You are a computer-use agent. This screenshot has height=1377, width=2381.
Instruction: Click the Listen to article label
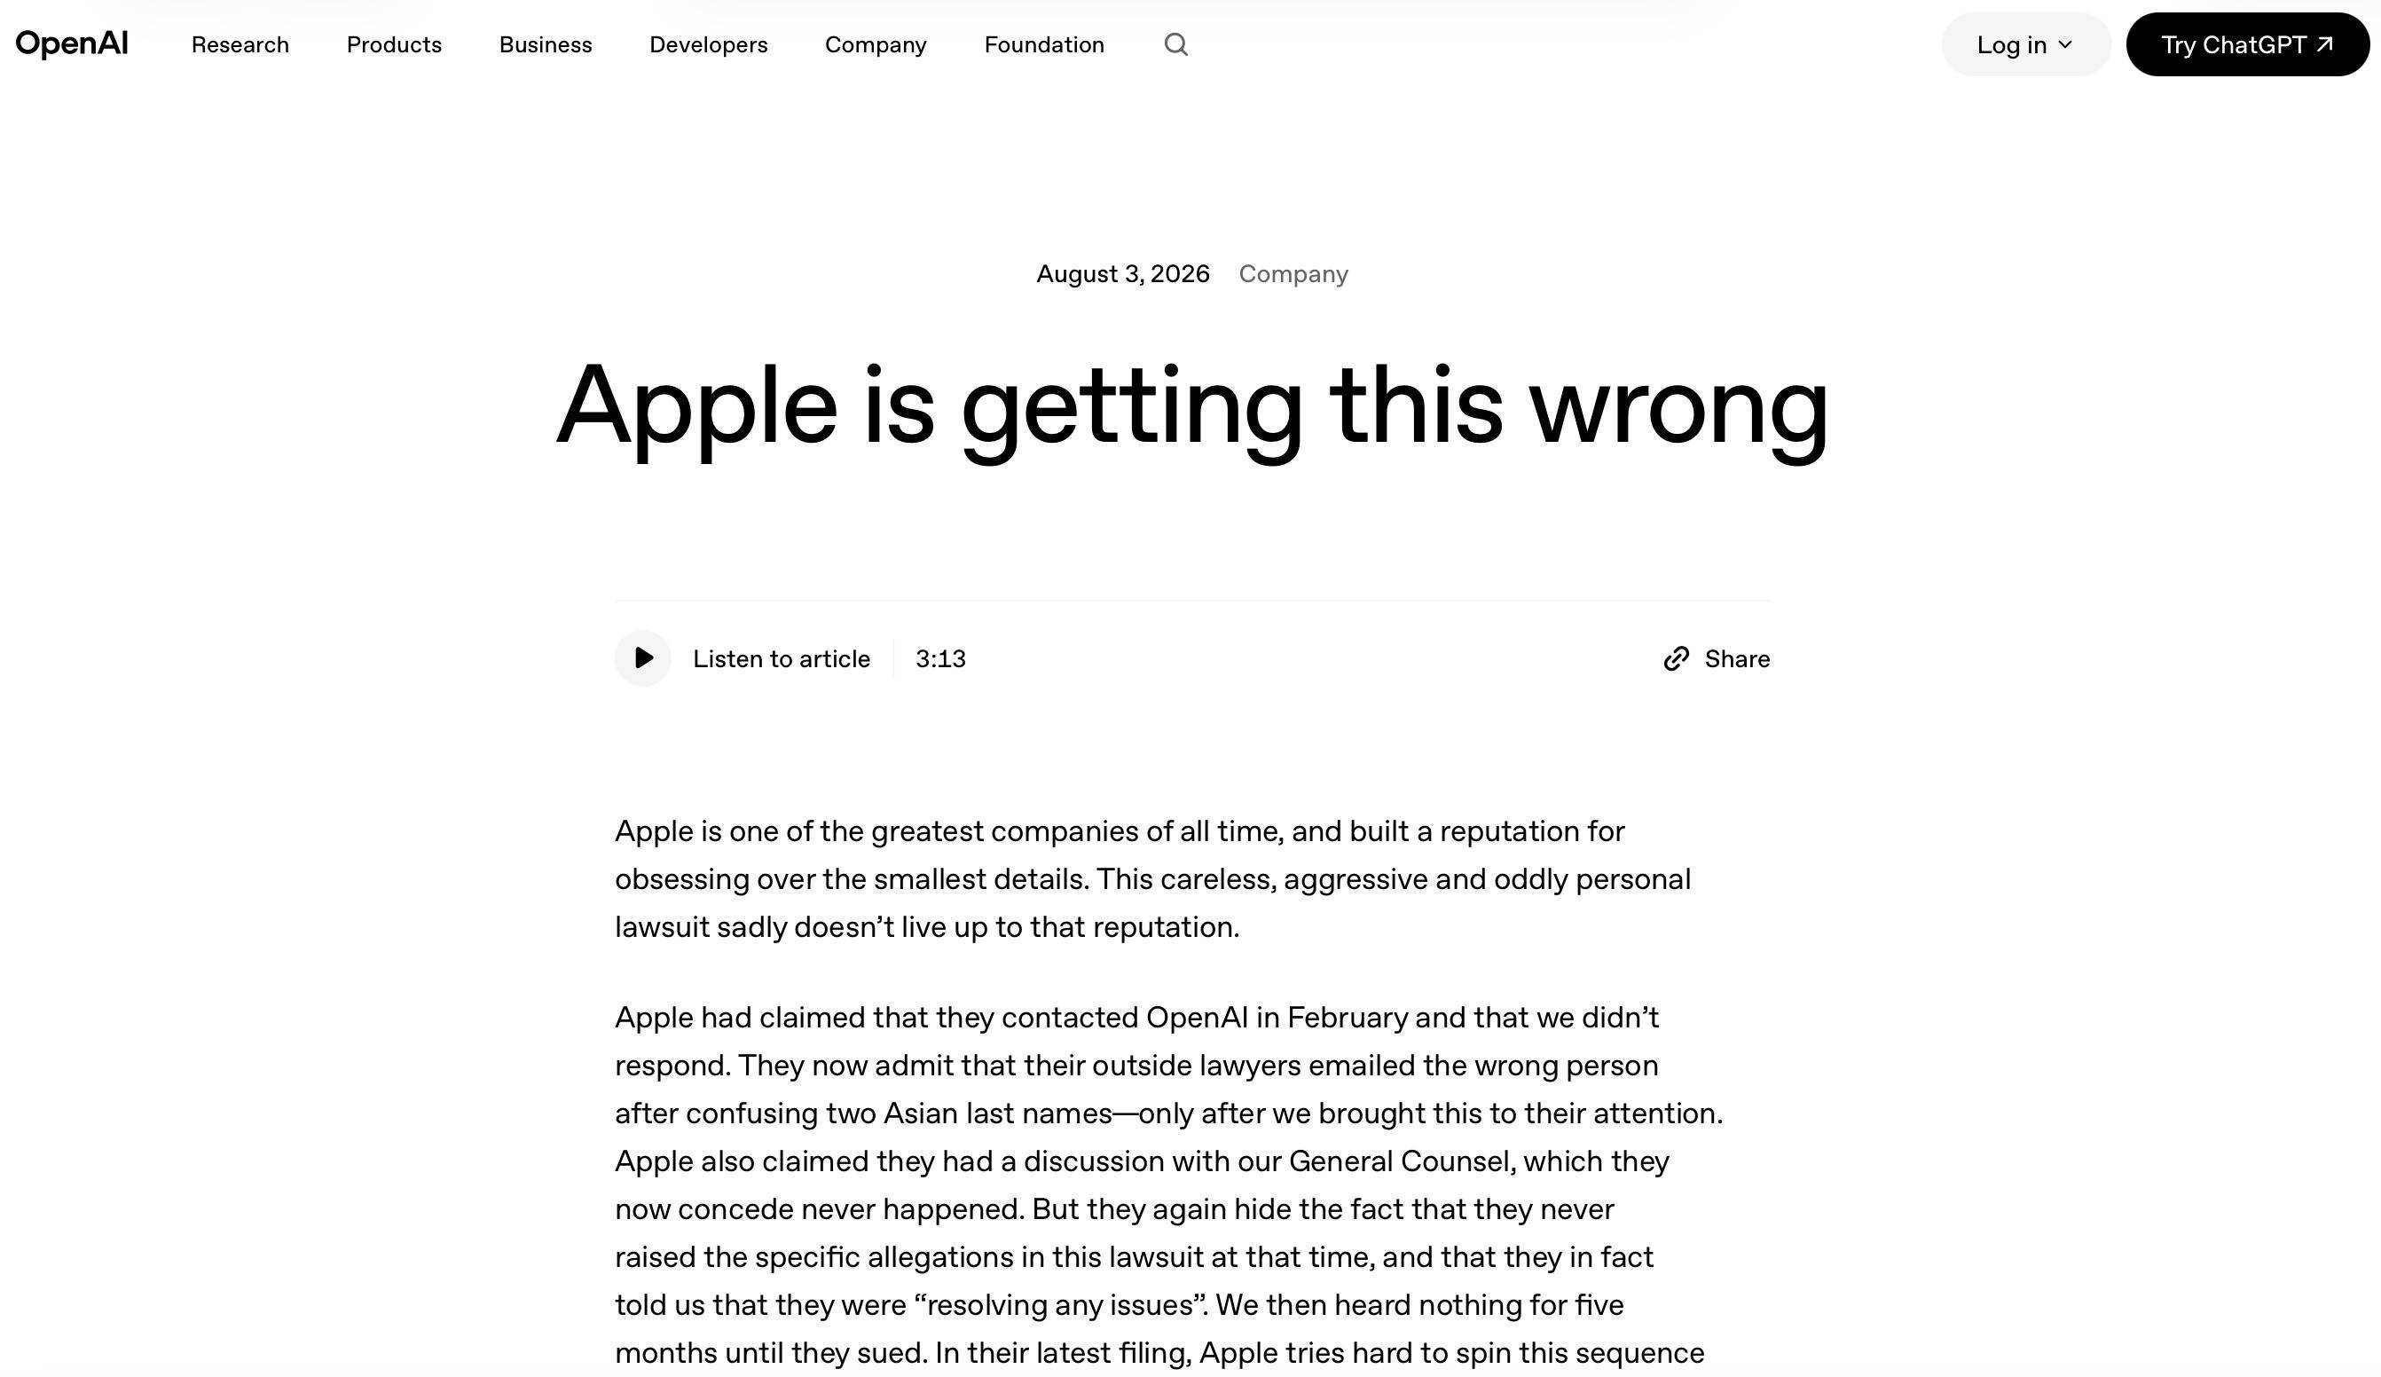coord(782,658)
